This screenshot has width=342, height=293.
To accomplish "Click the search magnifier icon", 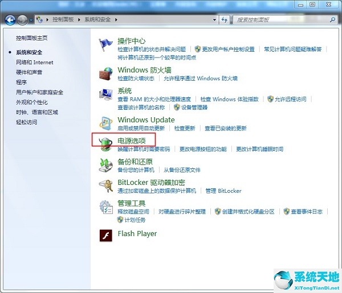I will 333,20.
